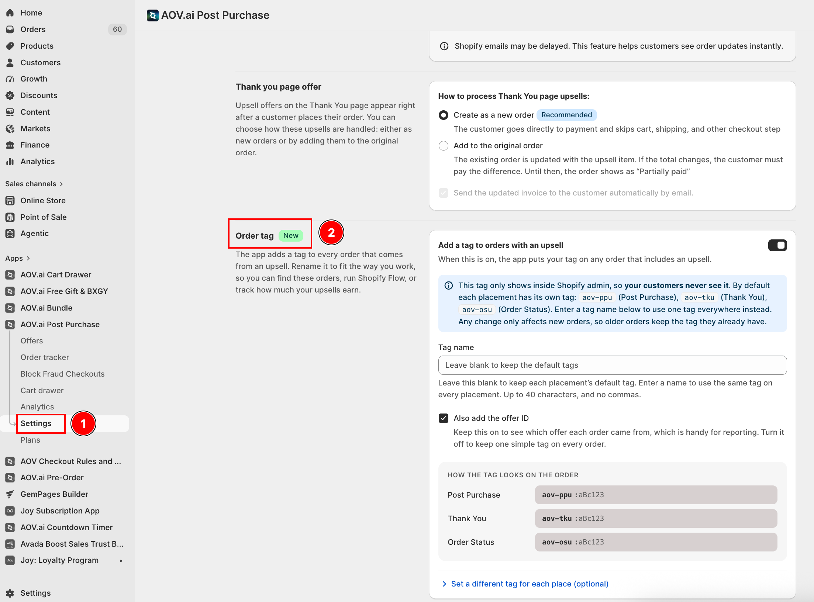Open the Orders page link
Screen dimensions: 814x602
pyautogui.click(x=33, y=30)
